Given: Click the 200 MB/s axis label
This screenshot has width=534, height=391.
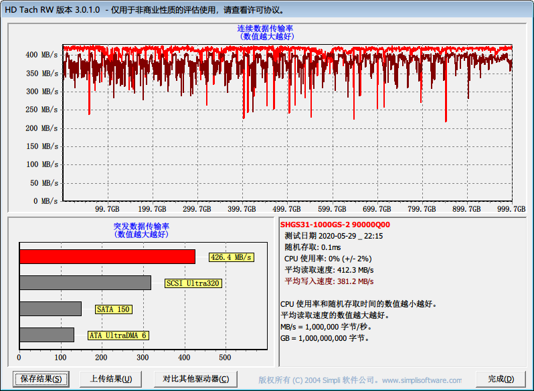Looking at the screenshot, I should coord(41,128).
